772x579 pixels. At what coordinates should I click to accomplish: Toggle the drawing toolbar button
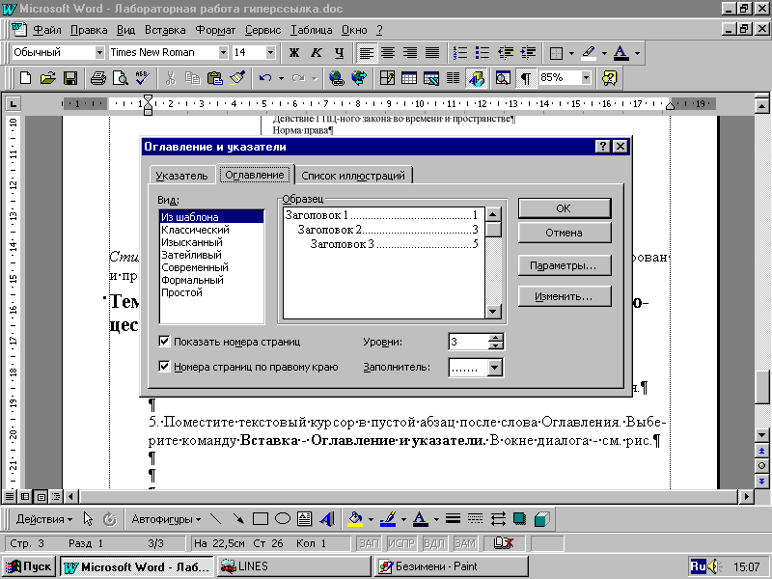pyautogui.click(x=477, y=78)
